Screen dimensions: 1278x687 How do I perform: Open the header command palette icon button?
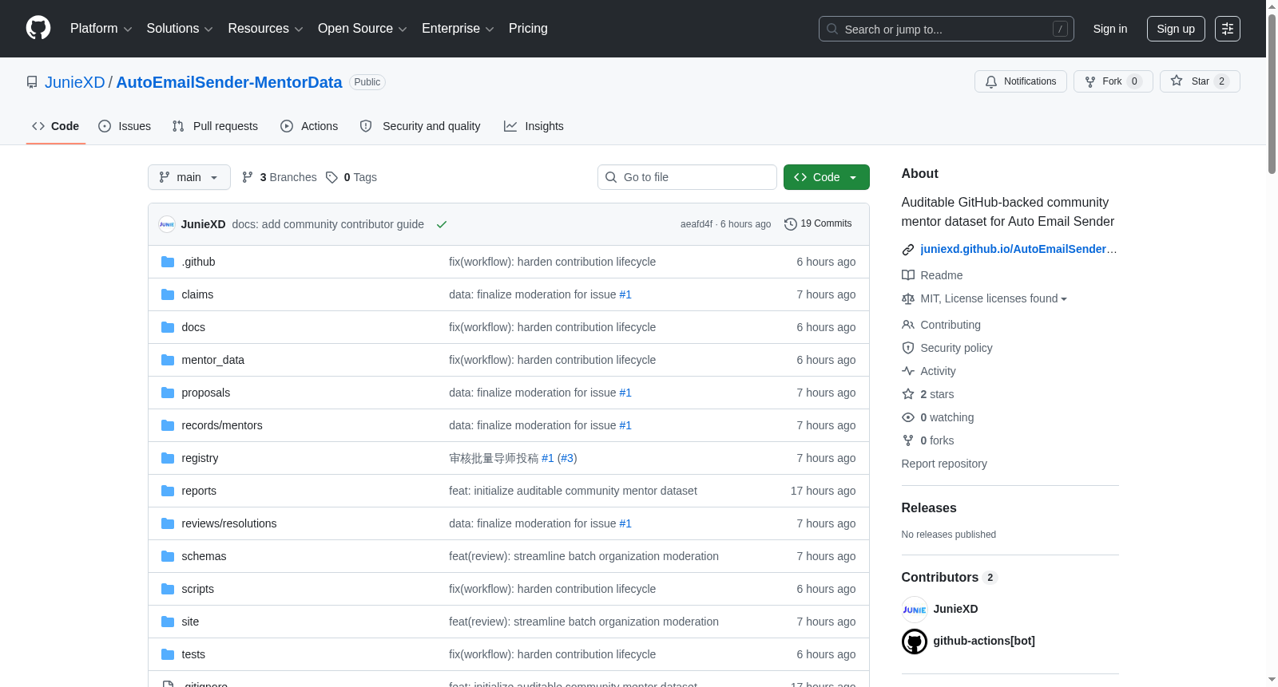click(x=1228, y=29)
